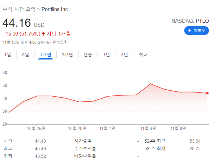Click the 시가총액 label

pyautogui.click(x=83, y=141)
